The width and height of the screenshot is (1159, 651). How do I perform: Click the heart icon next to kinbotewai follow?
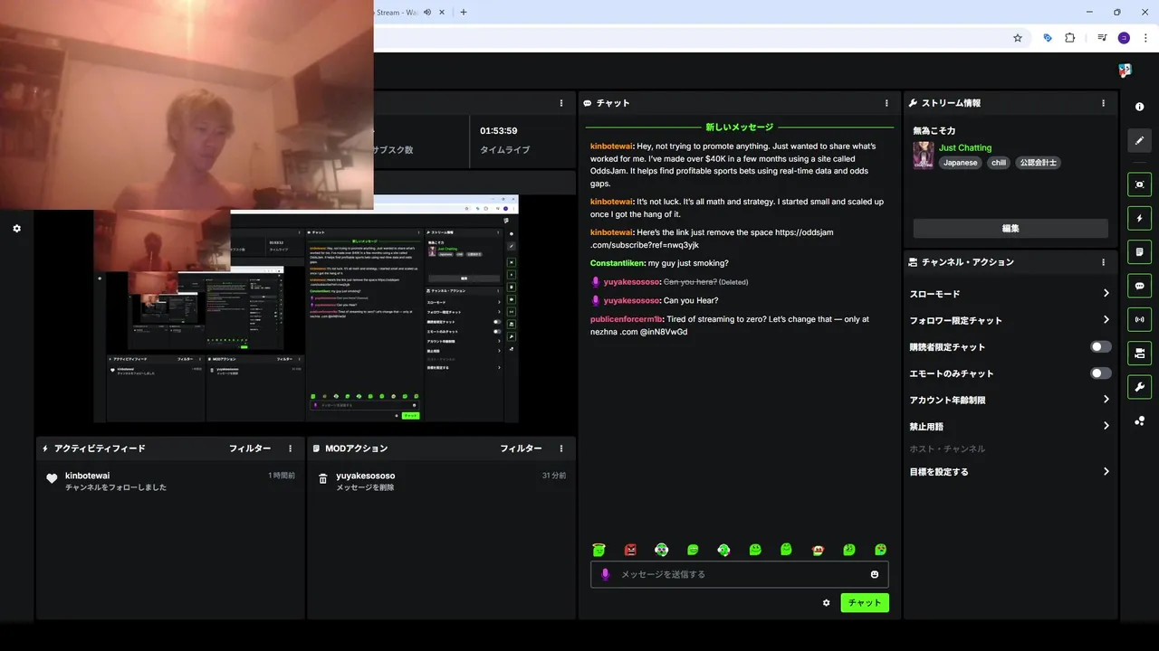[52, 479]
